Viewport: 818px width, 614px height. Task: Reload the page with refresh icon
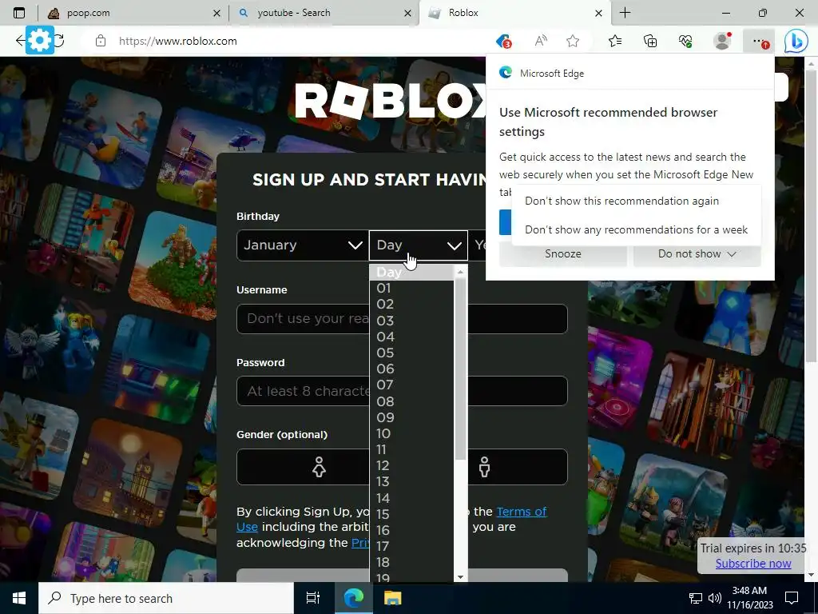tap(59, 41)
